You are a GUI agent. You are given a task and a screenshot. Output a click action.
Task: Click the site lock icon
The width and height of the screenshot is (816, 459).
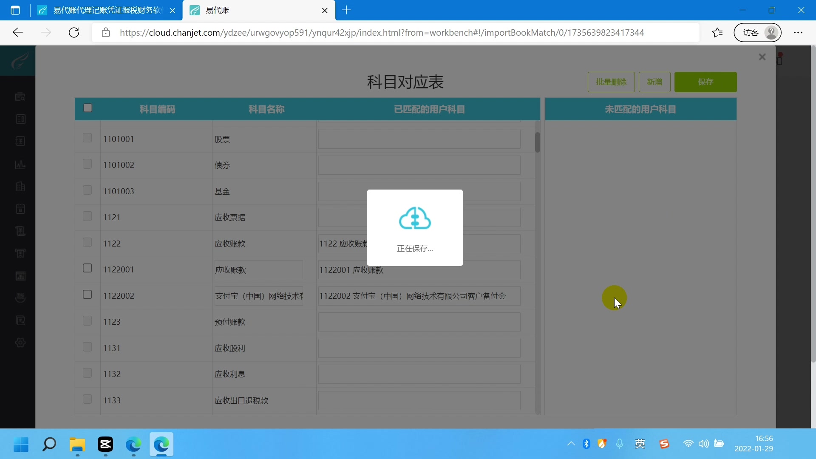tap(106, 33)
